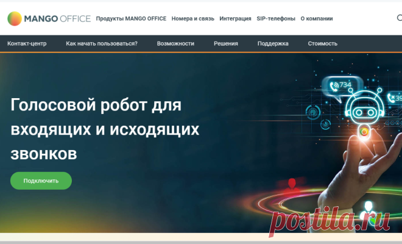This screenshot has width=402, height=244.
Task: Click the white user figure icon
Action: point(368,209)
